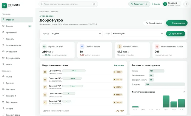191x116 pixels.
Task: Go to Обращения in the sidebar
Action: 17,52
